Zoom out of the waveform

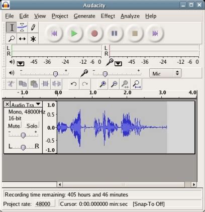pyautogui.click(x=114, y=84)
